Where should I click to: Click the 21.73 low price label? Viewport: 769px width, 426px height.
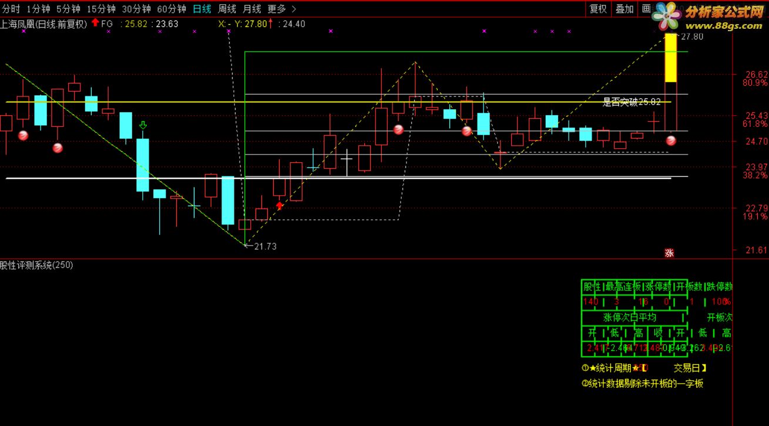265,246
